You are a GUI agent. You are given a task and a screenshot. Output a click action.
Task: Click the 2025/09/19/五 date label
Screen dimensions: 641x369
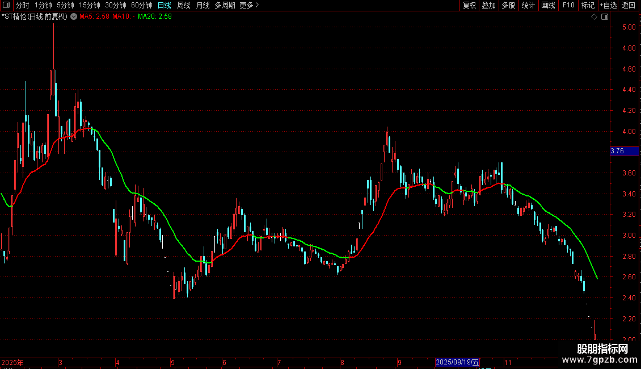click(457, 362)
